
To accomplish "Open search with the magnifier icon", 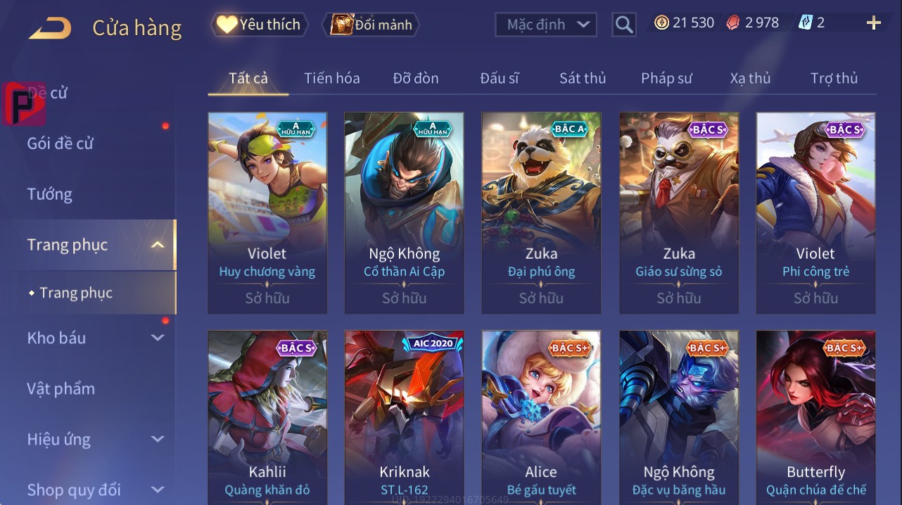I will click(x=624, y=25).
